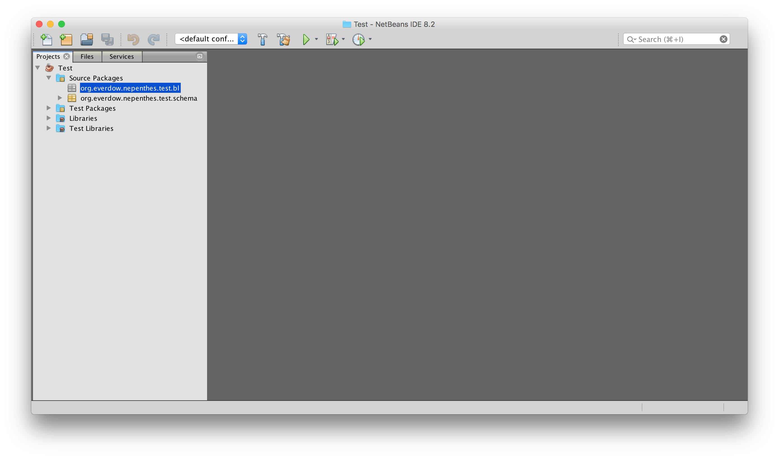The height and width of the screenshot is (459, 779).
Task: Select the Test Packages label
Action: coord(92,108)
